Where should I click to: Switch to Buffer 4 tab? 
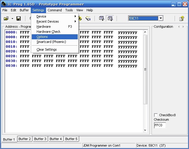56,139
